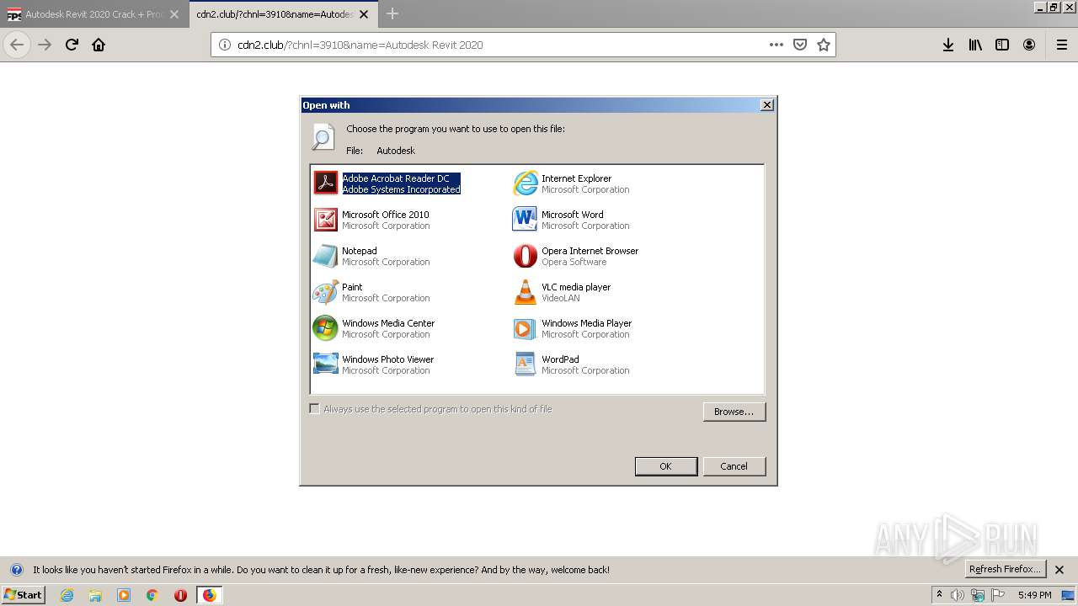The width and height of the screenshot is (1078, 606).
Task: Choose the Windows Media Player icon
Action: point(525,328)
